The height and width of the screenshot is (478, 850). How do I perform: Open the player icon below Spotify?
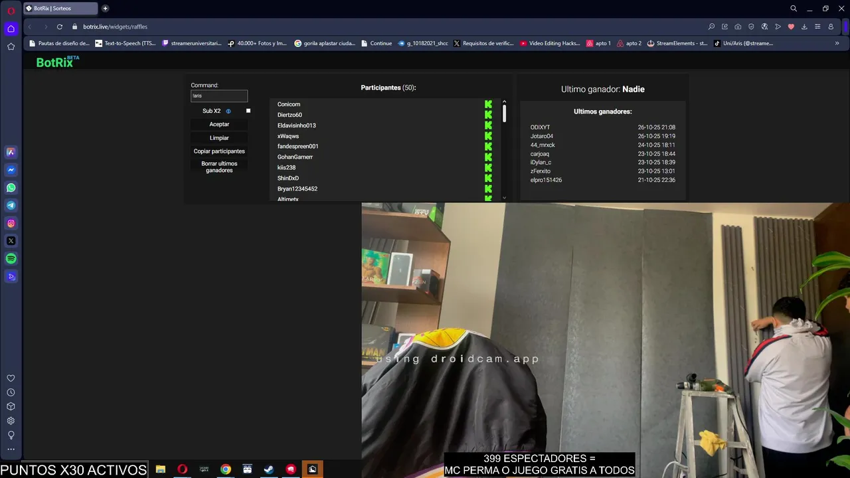(11, 277)
